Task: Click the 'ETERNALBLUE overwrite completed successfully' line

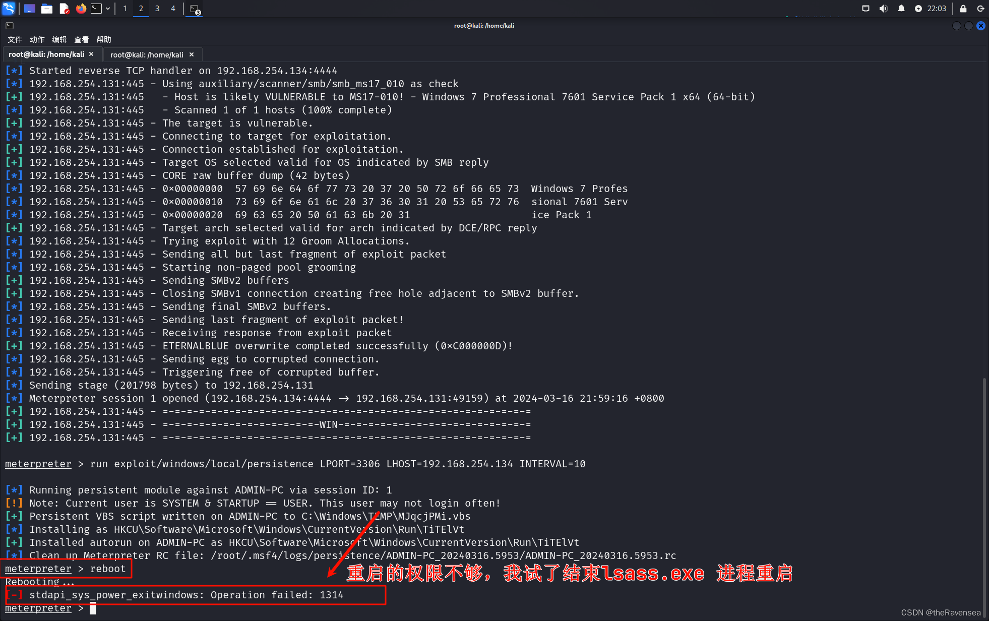Action: pyautogui.click(x=259, y=346)
